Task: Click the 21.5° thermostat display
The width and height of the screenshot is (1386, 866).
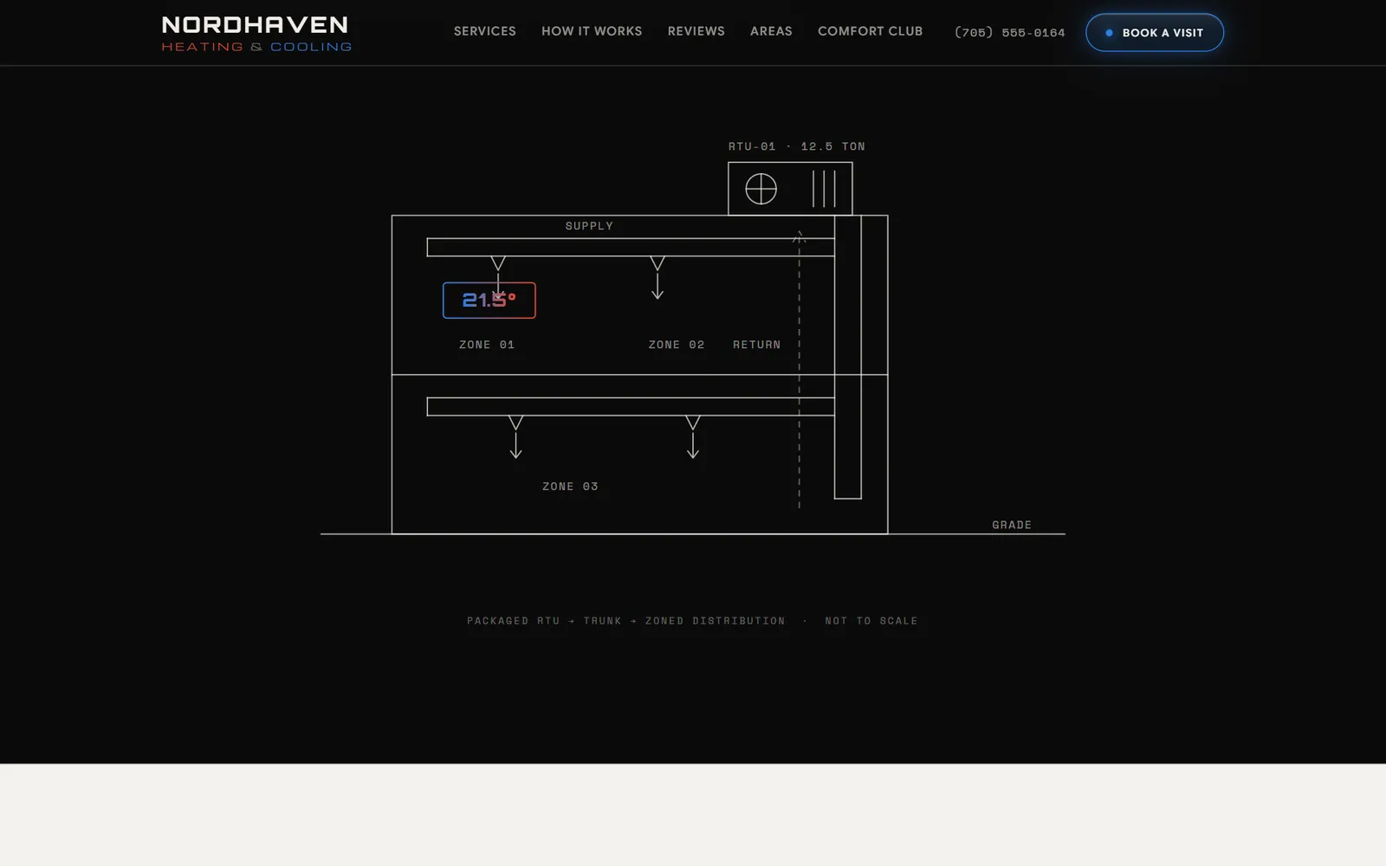Action: (x=489, y=301)
